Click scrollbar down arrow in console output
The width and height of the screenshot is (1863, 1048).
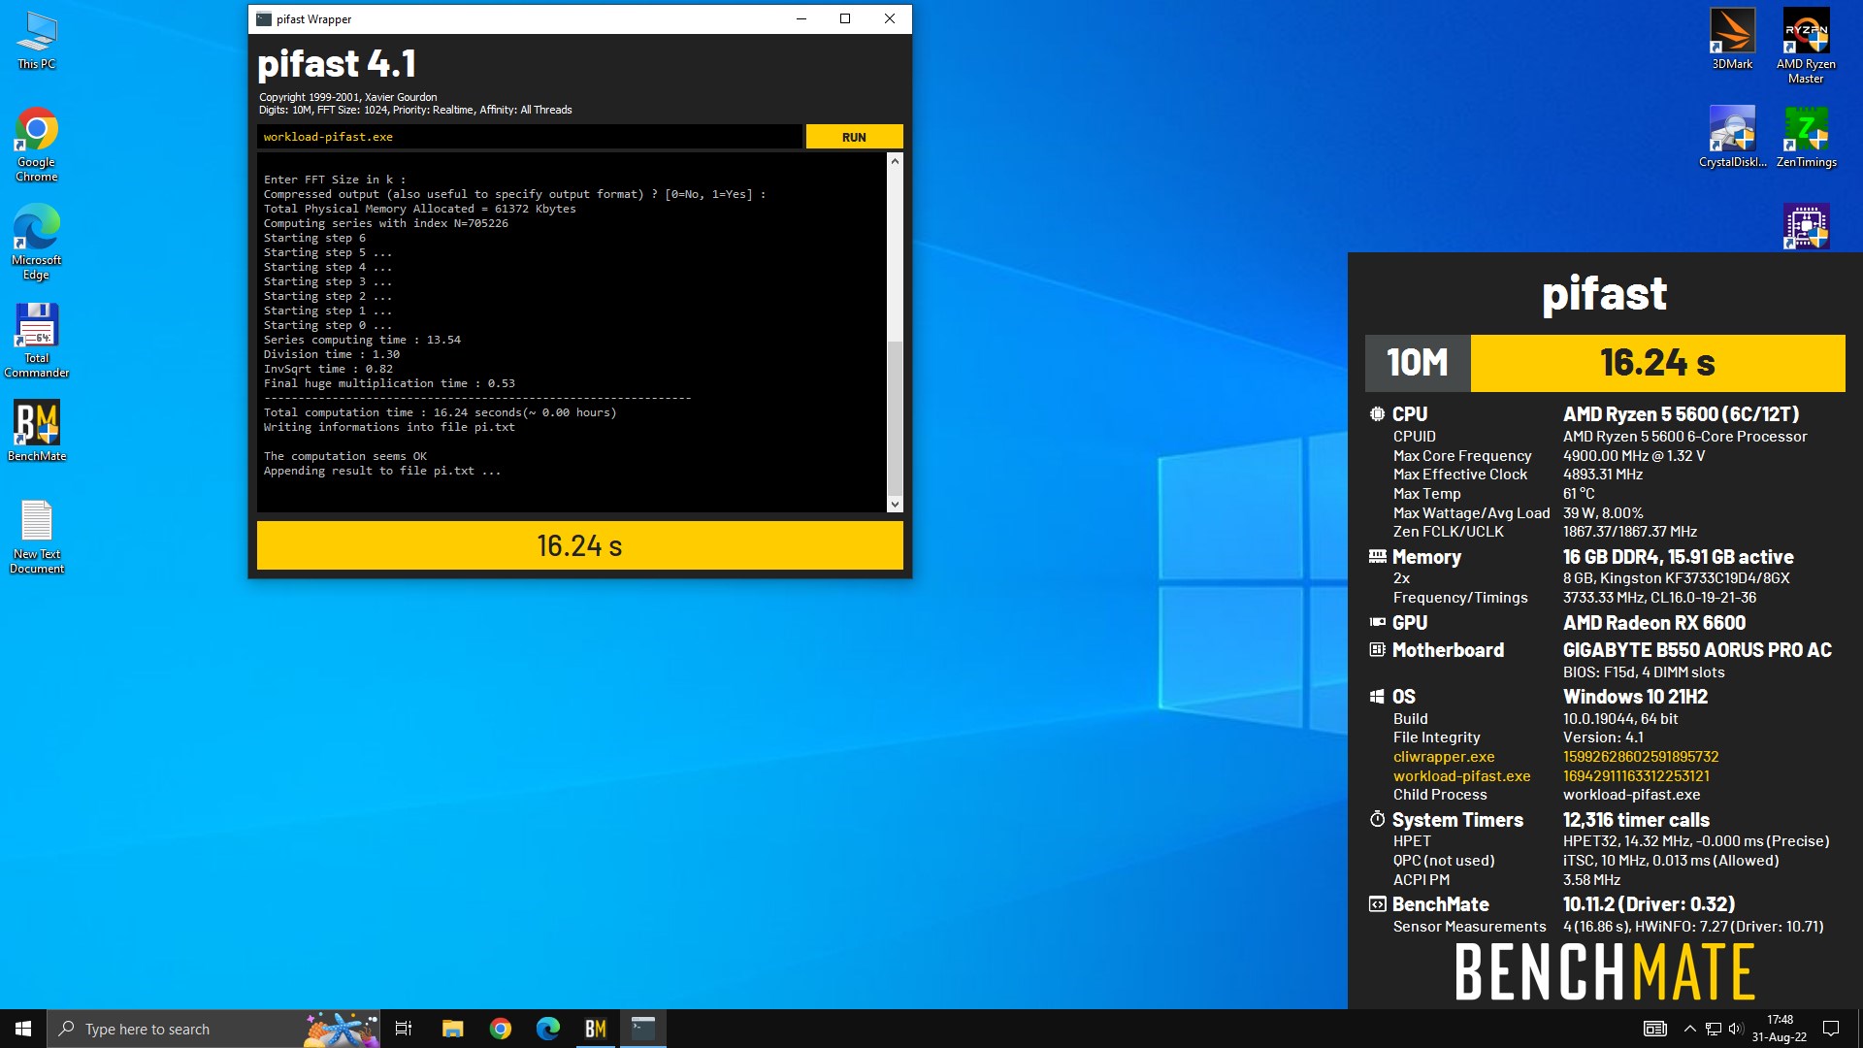click(895, 504)
